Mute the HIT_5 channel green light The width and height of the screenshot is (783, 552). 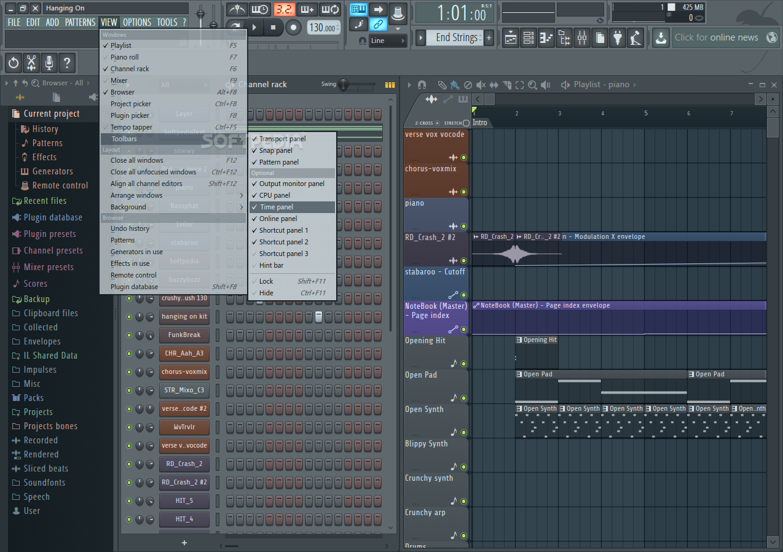click(x=129, y=501)
